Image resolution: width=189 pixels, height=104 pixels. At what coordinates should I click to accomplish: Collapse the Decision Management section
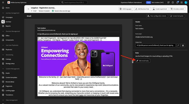pyautogui.click(x=3, y=31)
